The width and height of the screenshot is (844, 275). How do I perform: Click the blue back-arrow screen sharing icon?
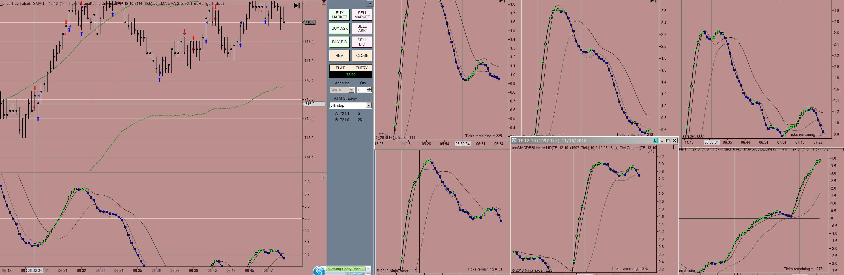(319, 271)
